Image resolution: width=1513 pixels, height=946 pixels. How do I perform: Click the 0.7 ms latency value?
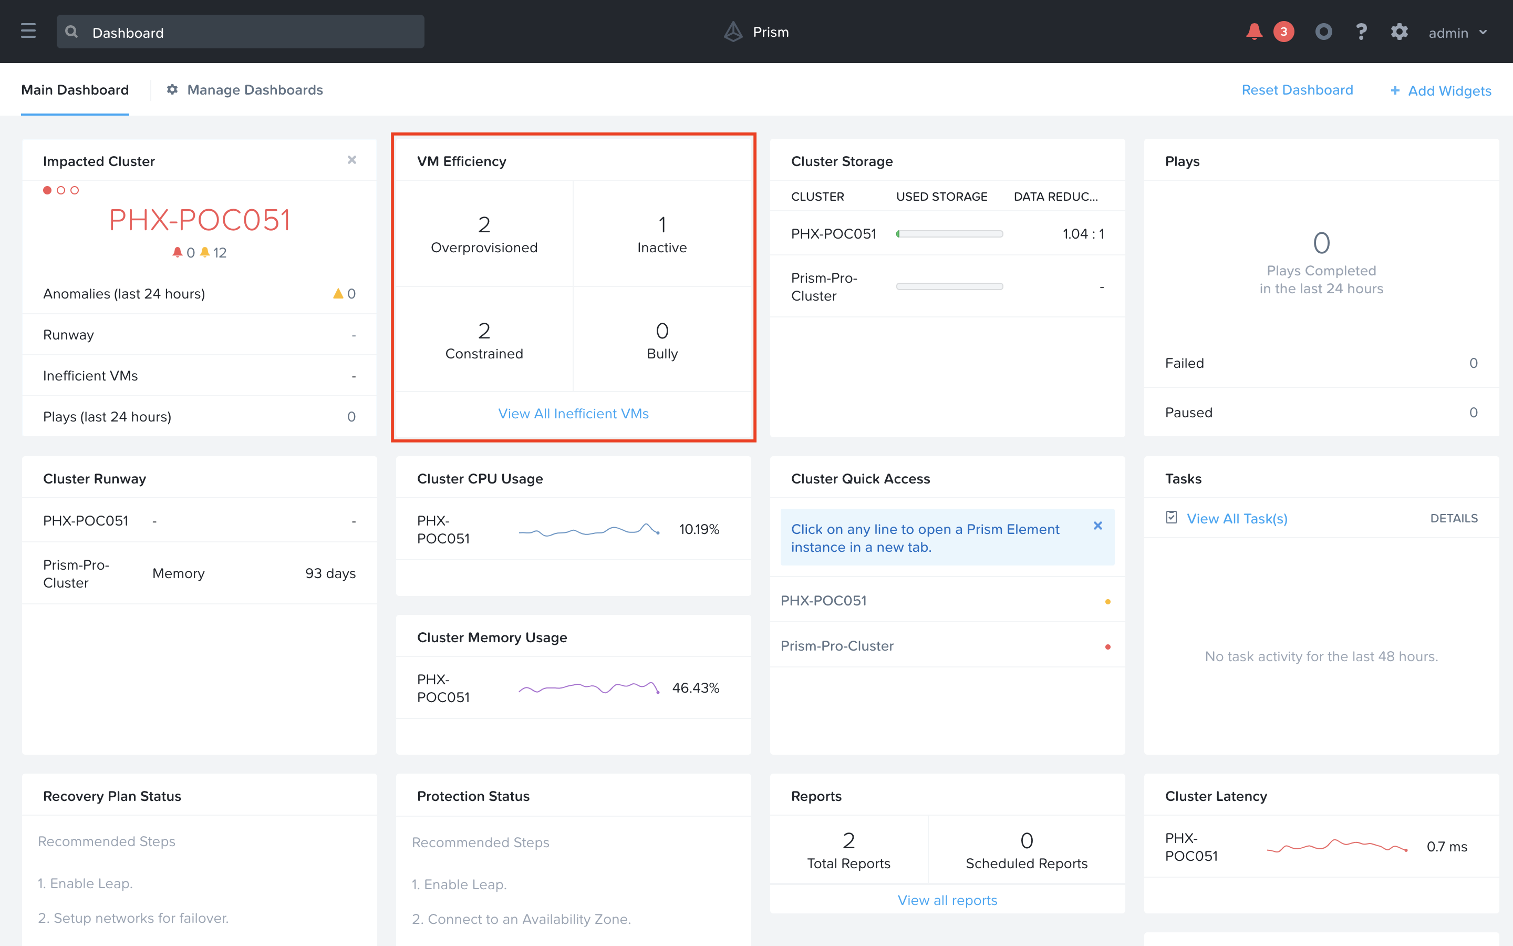(x=1447, y=847)
